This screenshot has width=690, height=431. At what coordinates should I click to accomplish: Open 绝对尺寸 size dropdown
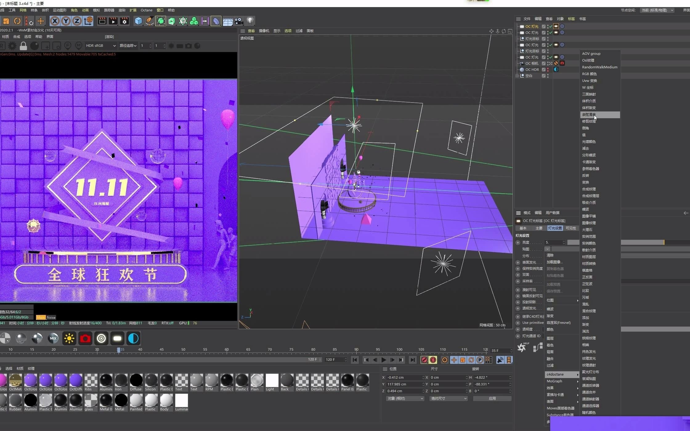[448, 398]
